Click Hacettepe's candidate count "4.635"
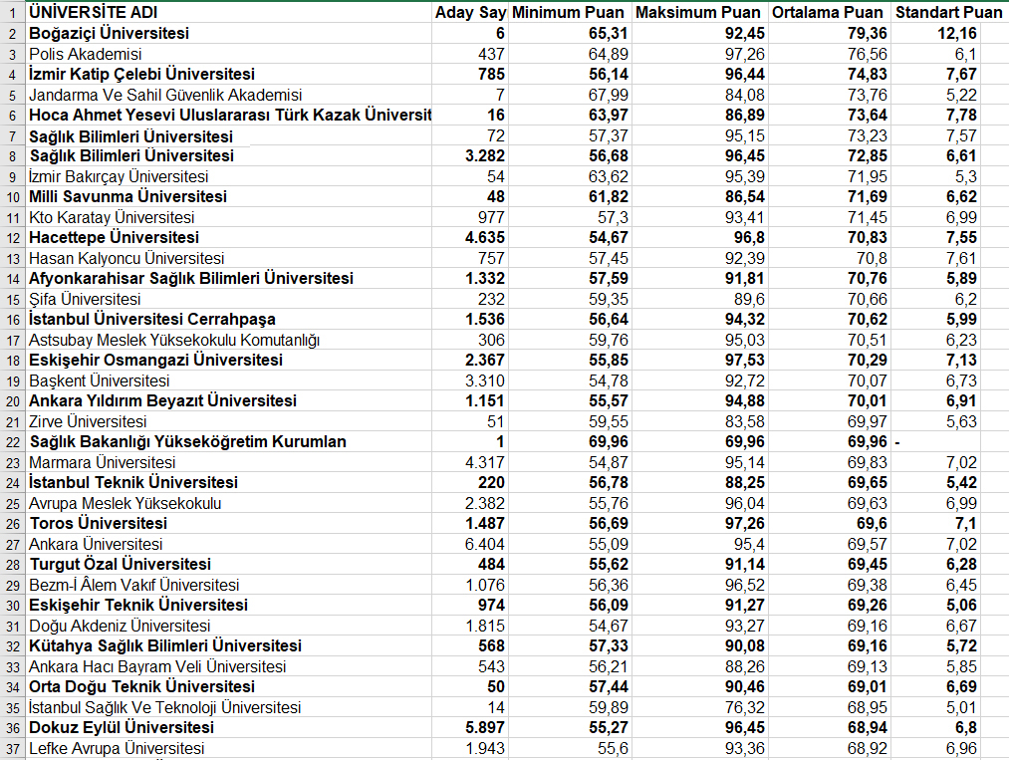 (470, 237)
